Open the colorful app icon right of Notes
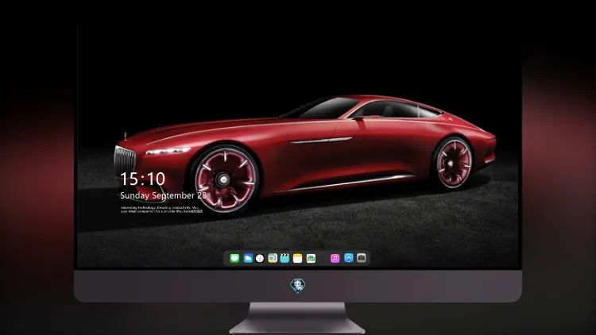The width and height of the screenshot is (596, 335). (x=311, y=258)
